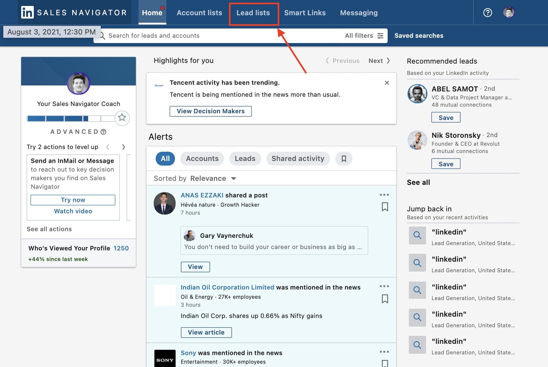Click View Decision Makers button
Image resolution: width=548 pixels, height=367 pixels.
tap(211, 111)
